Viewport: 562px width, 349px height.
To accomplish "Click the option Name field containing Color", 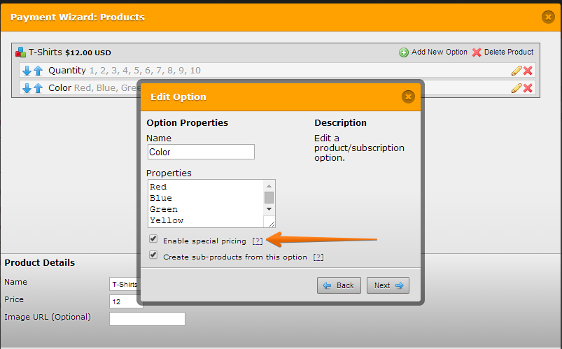I will tap(201, 152).
